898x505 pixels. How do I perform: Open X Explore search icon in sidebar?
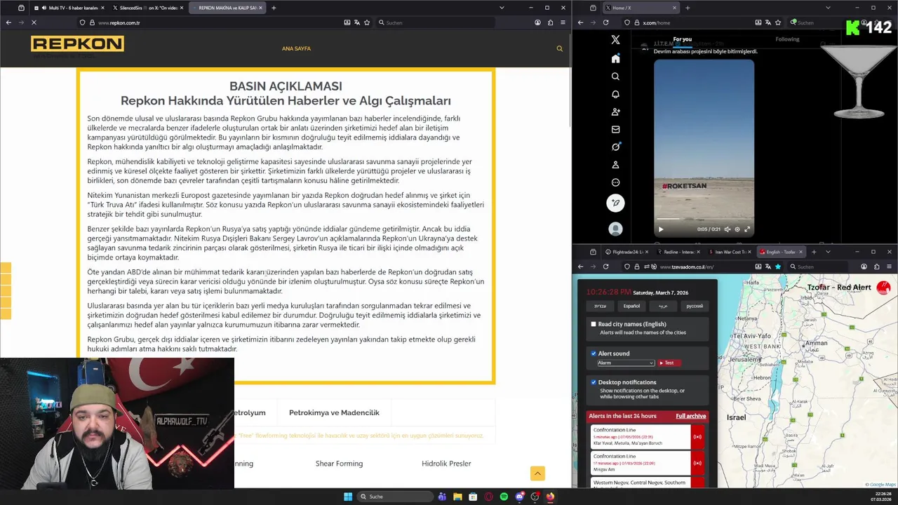point(615,76)
